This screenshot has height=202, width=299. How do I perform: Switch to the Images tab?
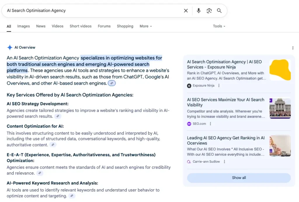[x=23, y=26]
